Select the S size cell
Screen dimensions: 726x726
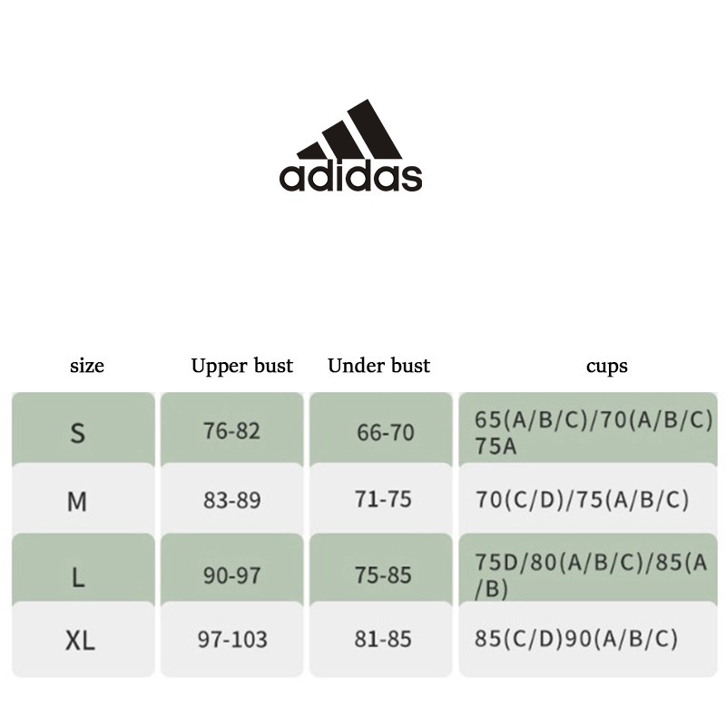[83, 429]
